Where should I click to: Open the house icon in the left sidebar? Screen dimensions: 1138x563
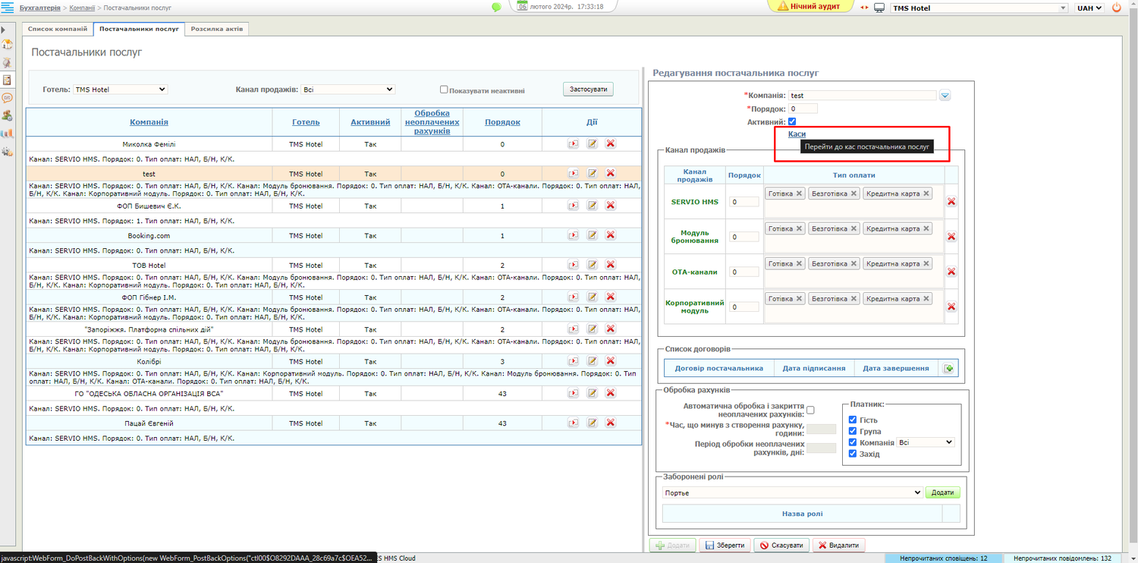coord(8,46)
